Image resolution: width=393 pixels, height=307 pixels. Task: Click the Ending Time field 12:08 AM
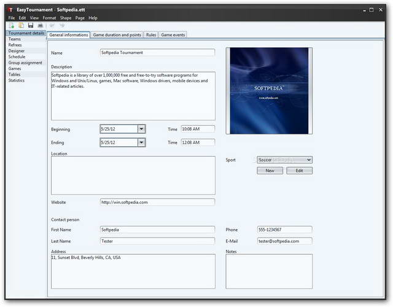(198, 142)
